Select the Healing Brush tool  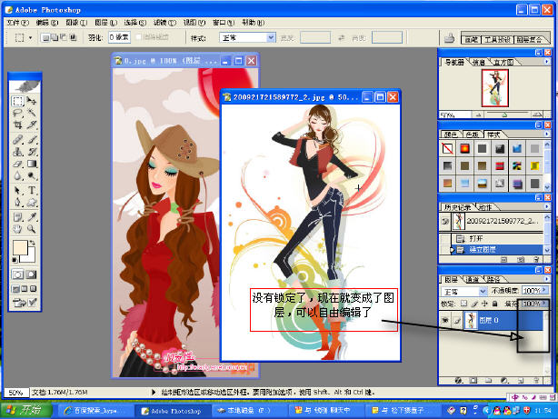click(x=18, y=140)
